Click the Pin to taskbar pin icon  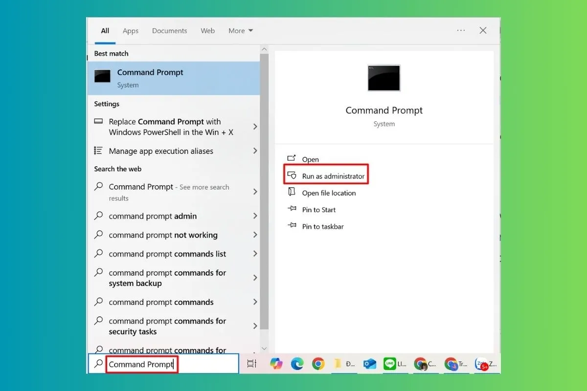tap(292, 226)
